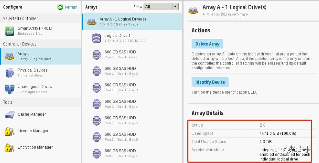Open the Arrays section icon

pyautogui.click(x=9, y=56)
